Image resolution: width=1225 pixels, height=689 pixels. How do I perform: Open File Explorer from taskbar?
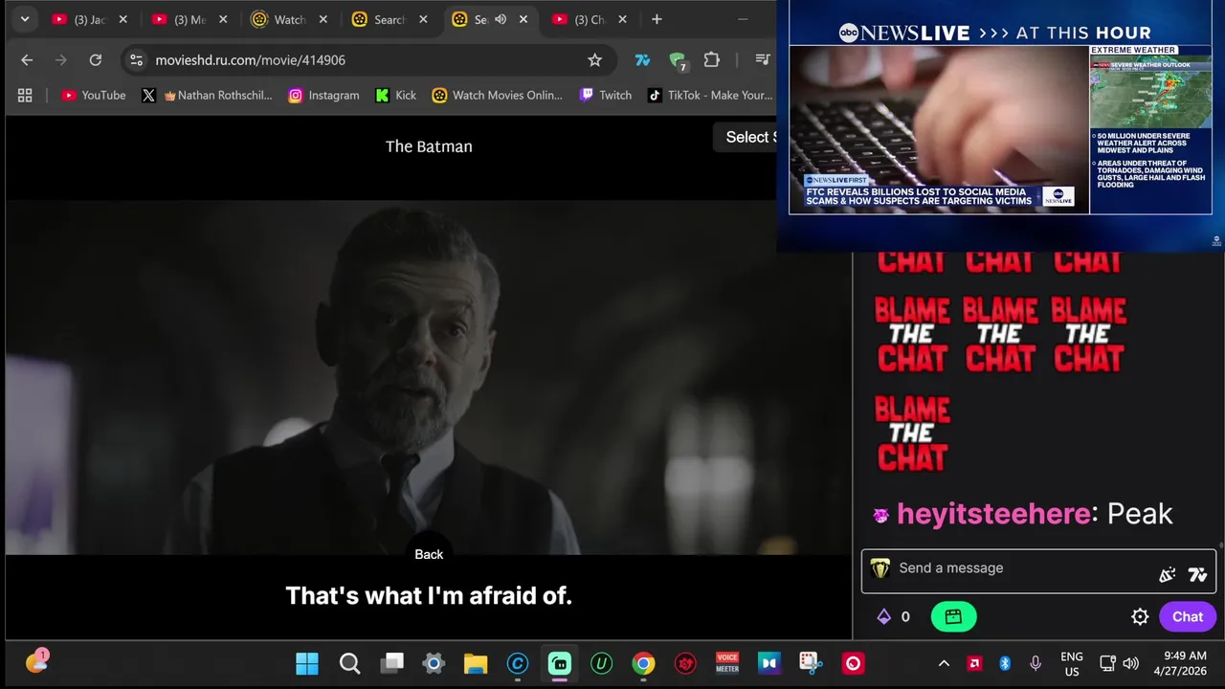point(476,663)
